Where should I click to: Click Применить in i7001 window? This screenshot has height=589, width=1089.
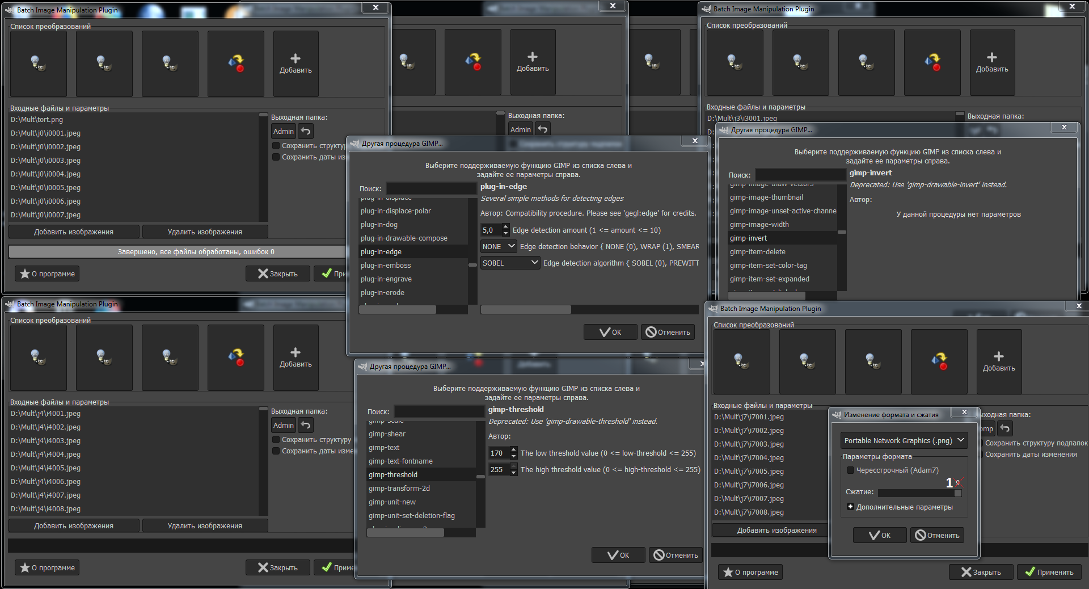[1049, 572]
